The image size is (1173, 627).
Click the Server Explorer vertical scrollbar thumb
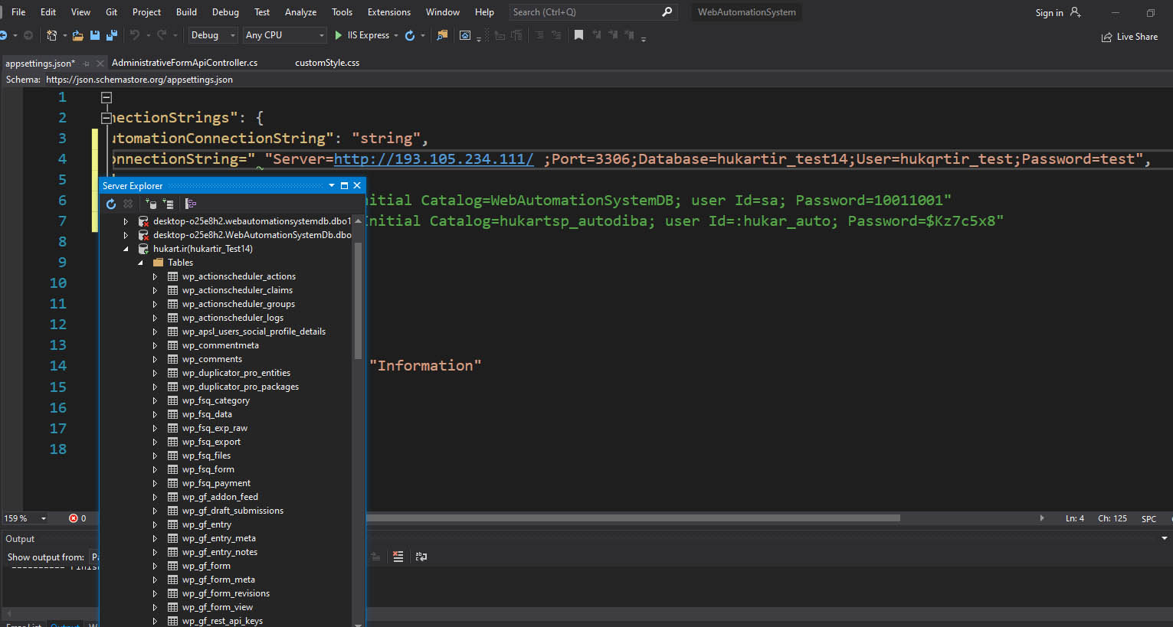pyautogui.click(x=358, y=301)
